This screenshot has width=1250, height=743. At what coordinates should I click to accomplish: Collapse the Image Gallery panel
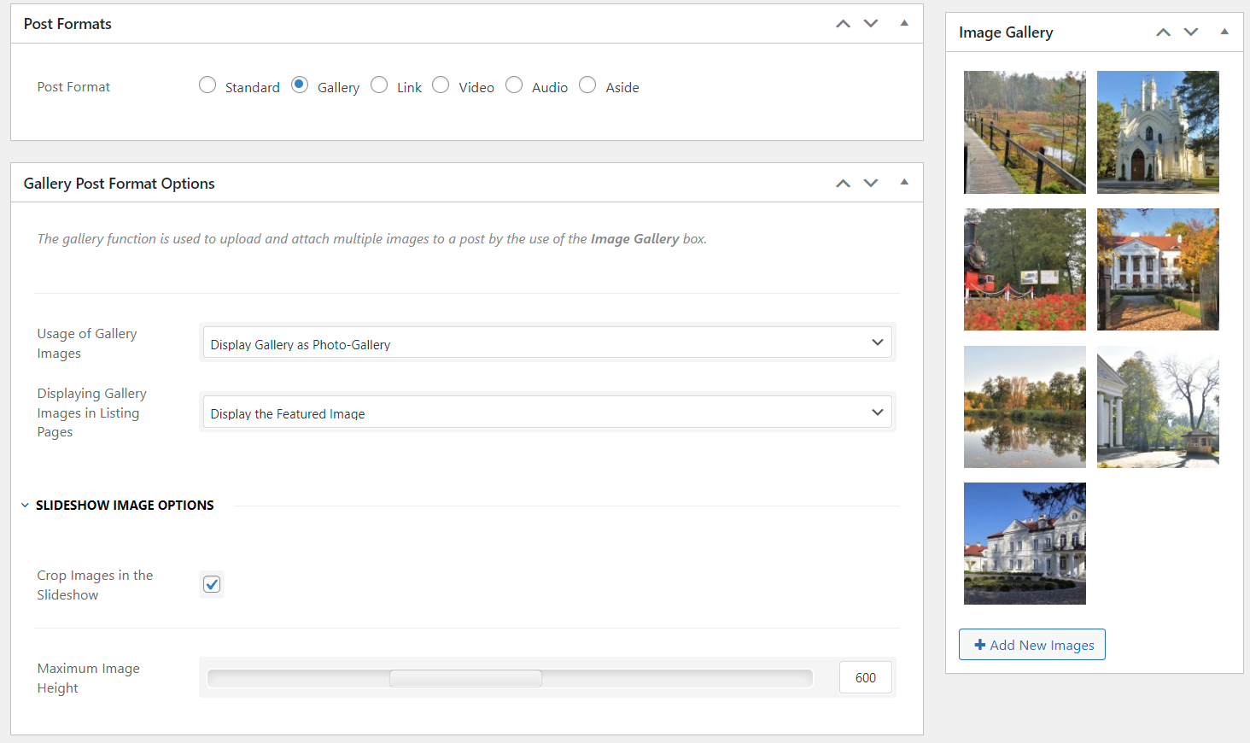1224,32
